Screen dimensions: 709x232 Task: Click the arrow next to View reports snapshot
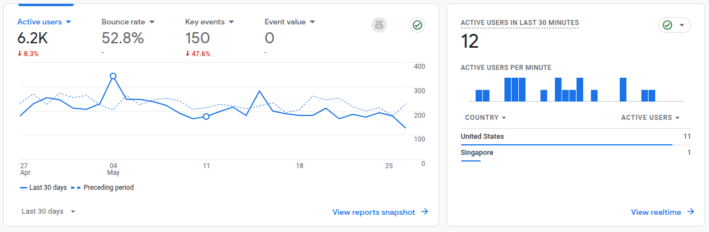click(425, 212)
